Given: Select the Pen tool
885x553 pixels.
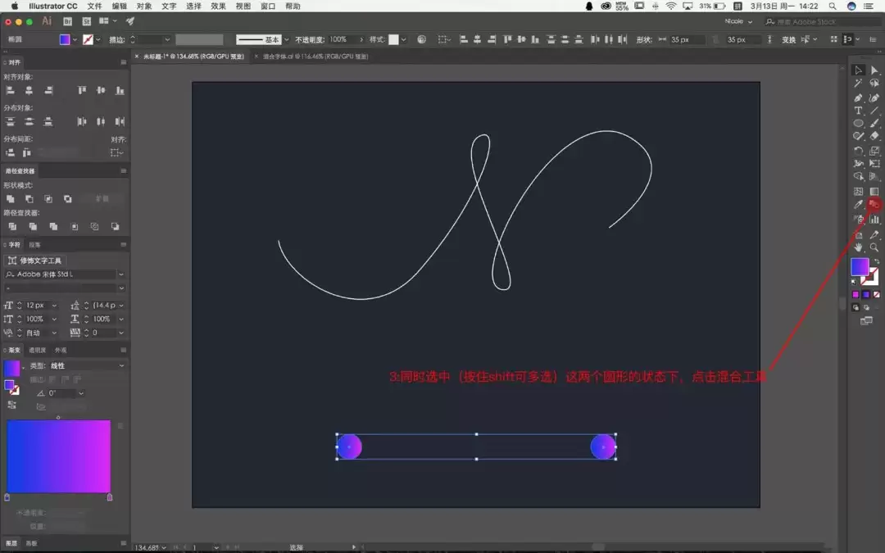Looking at the screenshot, I should (x=858, y=97).
